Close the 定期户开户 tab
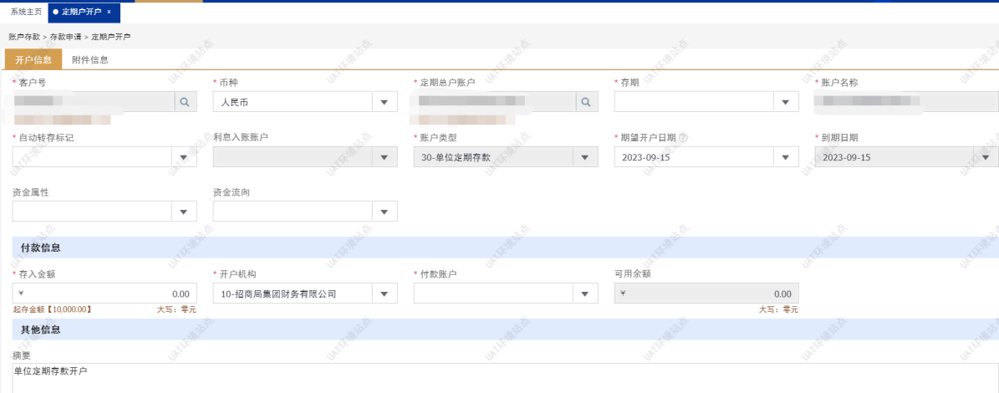 click(109, 12)
